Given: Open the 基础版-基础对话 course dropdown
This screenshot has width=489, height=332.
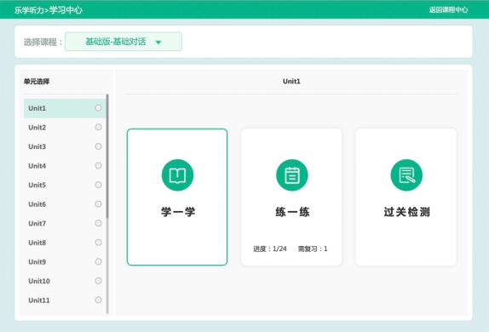Looking at the screenshot, I should (x=124, y=42).
